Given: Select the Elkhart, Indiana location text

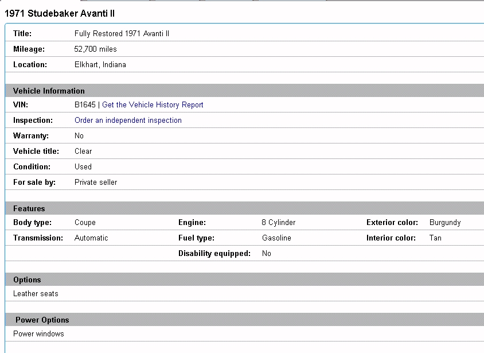Looking at the screenshot, I should [100, 65].
